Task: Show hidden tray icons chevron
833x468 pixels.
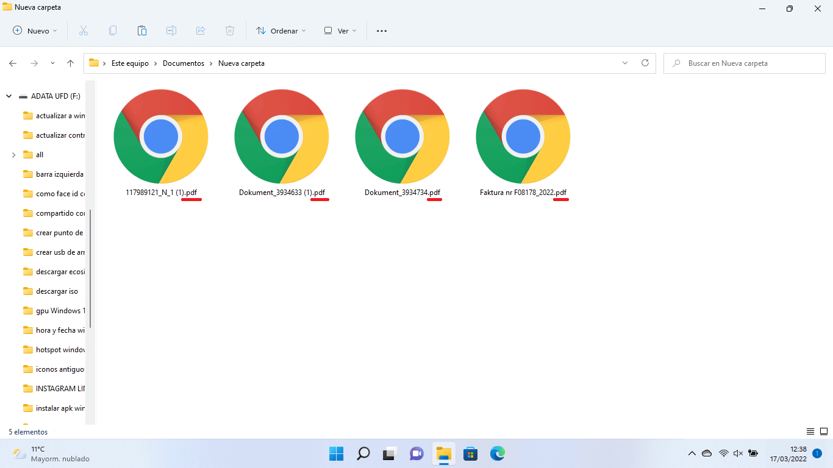Action: [x=692, y=453]
